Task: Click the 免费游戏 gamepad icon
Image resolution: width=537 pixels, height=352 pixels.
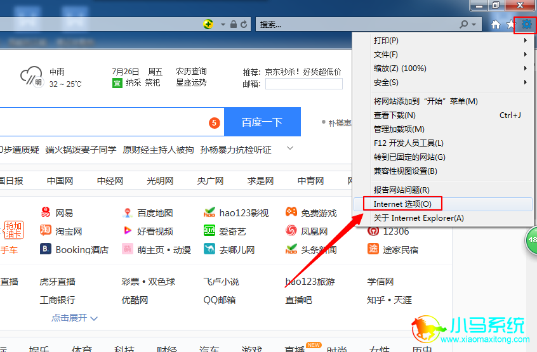Action: [291, 212]
